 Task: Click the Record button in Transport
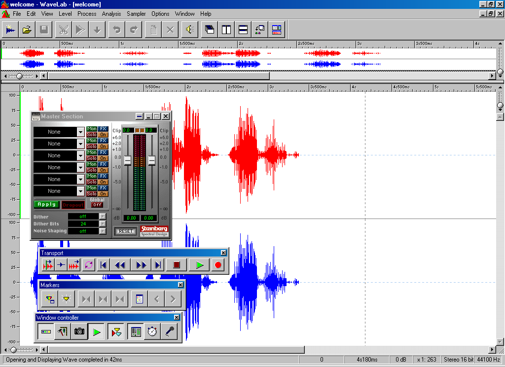(x=217, y=265)
